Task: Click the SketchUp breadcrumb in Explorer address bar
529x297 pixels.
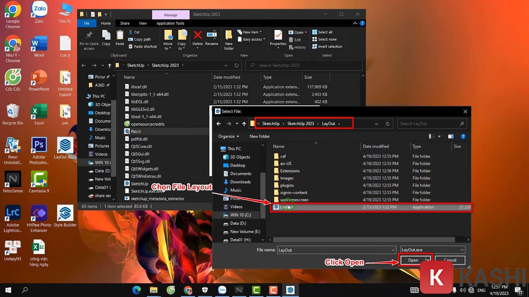Action: pyautogui.click(x=136, y=66)
